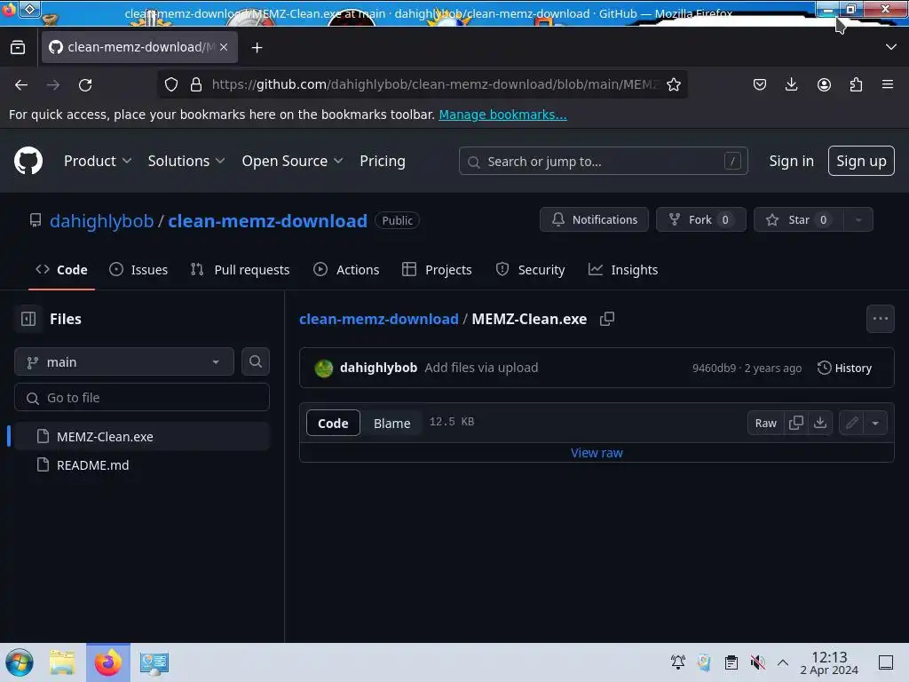The height and width of the screenshot is (682, 909).
Task: Close the clean-memz-download tab
Action: (224, 47)
